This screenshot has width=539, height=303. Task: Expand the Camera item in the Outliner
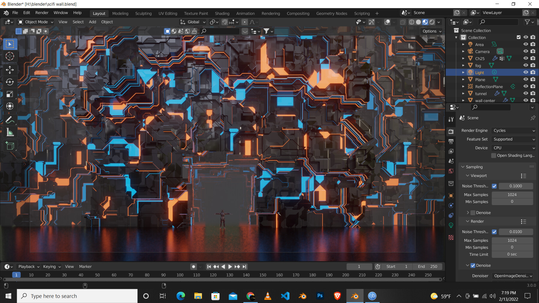pos(463,51)
